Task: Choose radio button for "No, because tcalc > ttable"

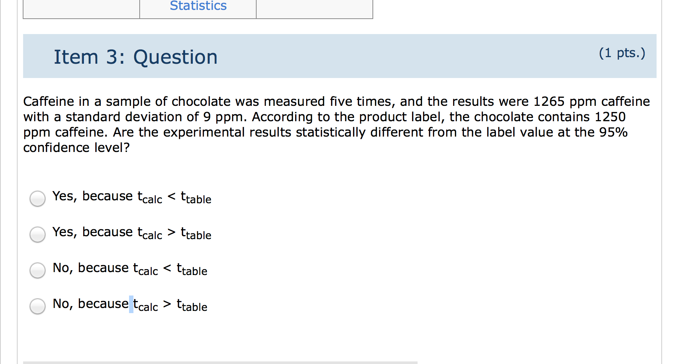Action: 37,306
